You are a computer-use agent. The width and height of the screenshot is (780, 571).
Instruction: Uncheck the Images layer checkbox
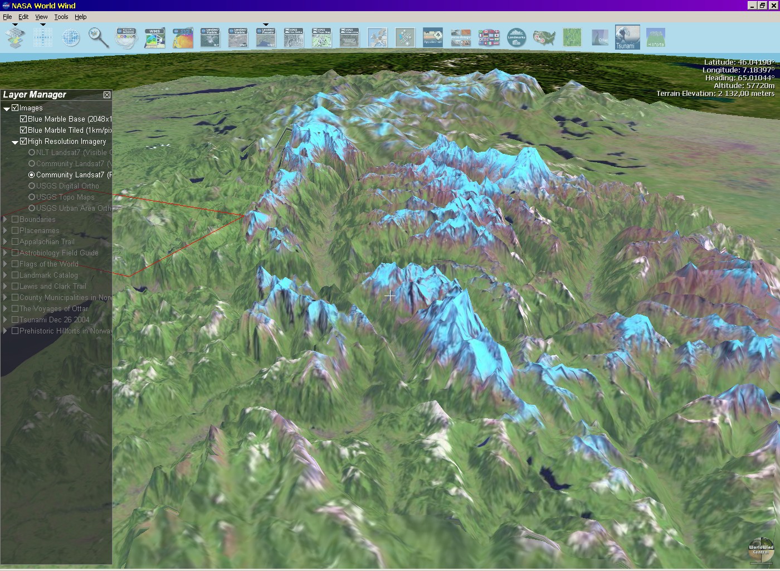click(x=15, y=108)
